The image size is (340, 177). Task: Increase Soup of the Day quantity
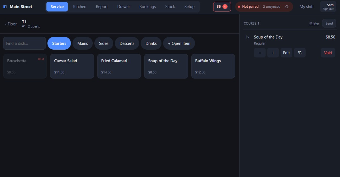coord(273,53)
